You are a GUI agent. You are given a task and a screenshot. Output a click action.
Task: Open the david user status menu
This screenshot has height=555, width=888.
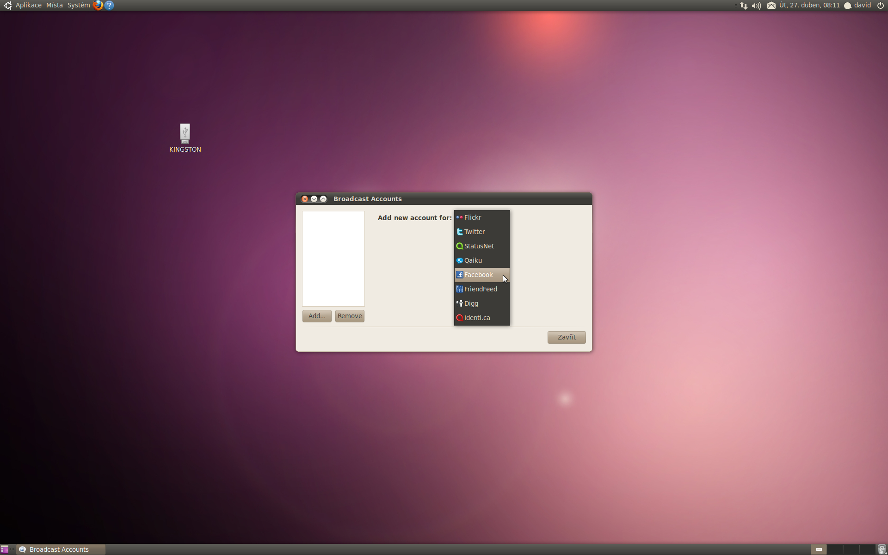click(x=858, y=5)
